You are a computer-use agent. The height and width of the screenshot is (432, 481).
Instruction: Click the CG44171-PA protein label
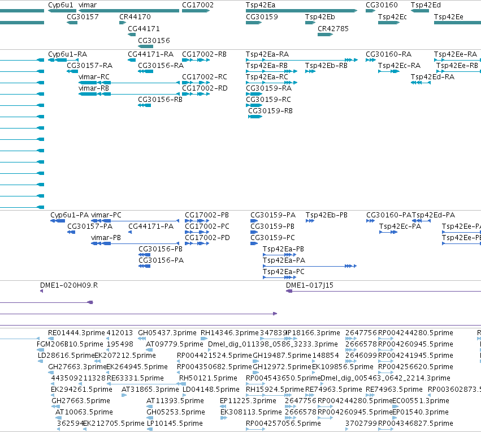point(151,226)
